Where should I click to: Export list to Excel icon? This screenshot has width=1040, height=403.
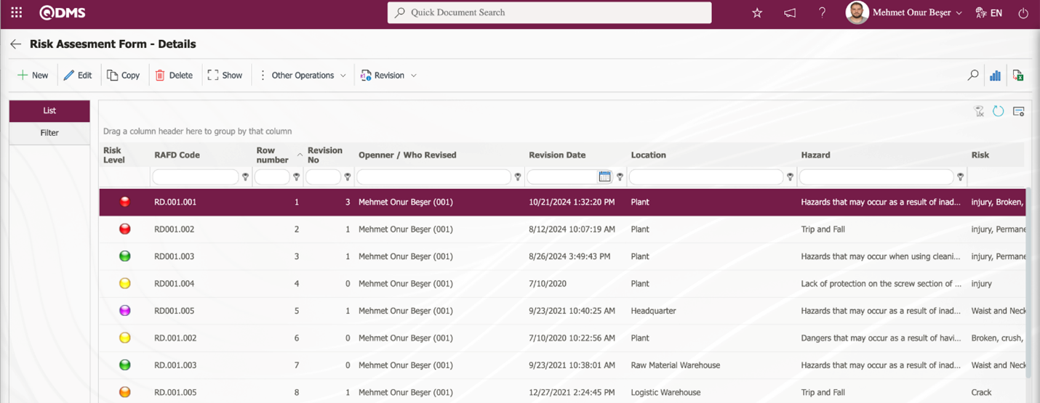(x=1018, y=75)
